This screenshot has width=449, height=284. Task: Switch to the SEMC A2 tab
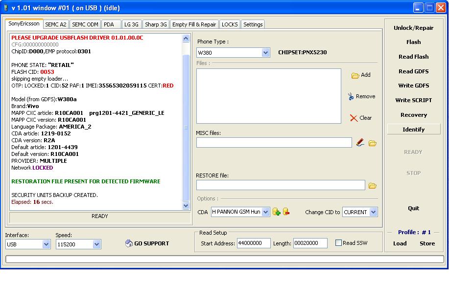coord(56,24)
